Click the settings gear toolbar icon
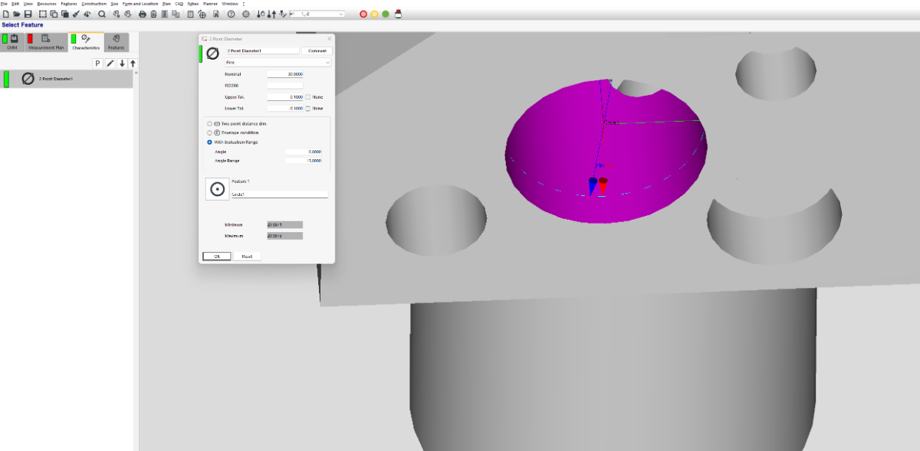The image size is (920, 451). pyautogui.click(x=245, y=14)
